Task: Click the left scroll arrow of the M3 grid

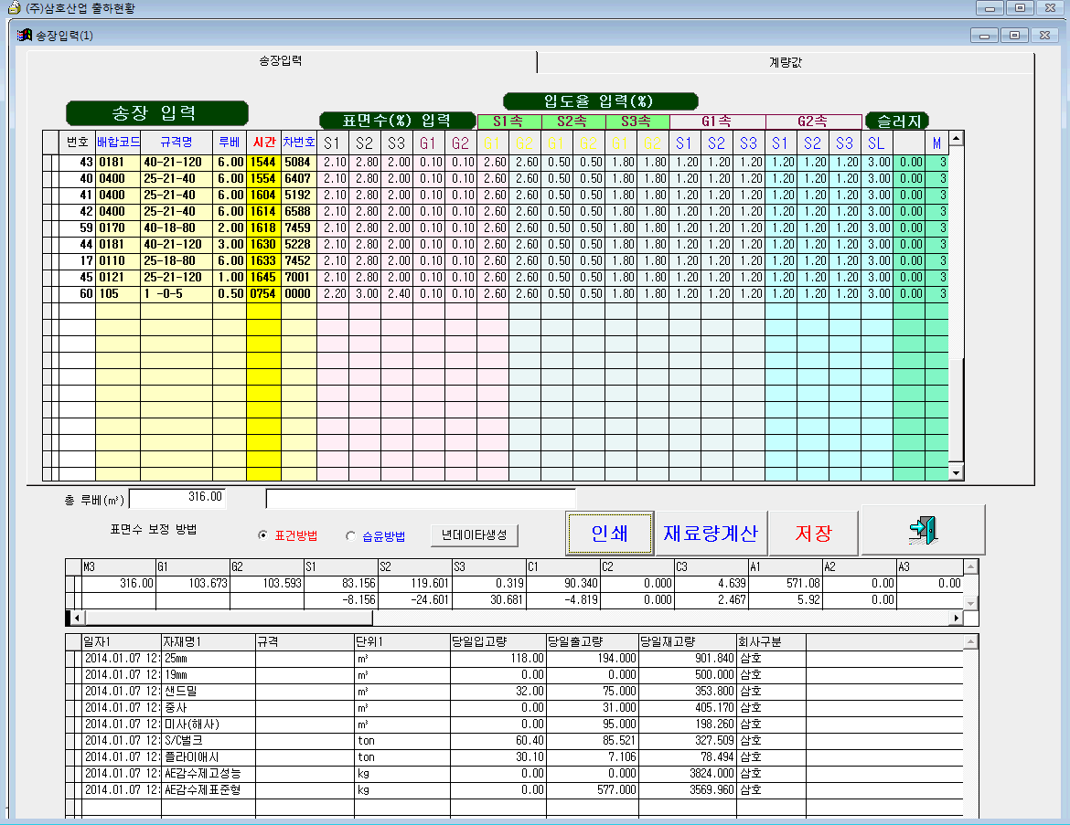Action: (77, 618)
